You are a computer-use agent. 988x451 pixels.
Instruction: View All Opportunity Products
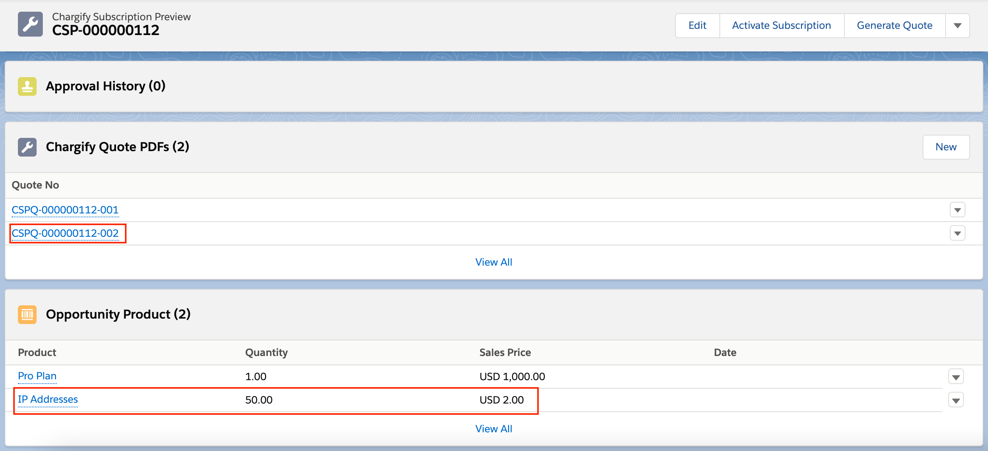[x=493, y=429]
